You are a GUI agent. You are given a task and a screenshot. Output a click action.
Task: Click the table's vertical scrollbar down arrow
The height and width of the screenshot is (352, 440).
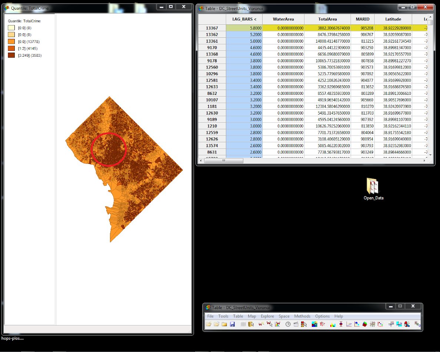(430, 155)
